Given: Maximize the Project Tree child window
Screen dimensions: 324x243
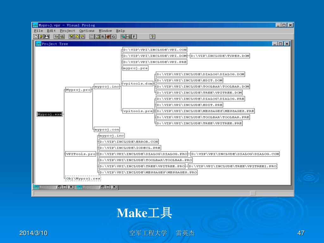Looking at the screenshot, I should coord(280,44).
